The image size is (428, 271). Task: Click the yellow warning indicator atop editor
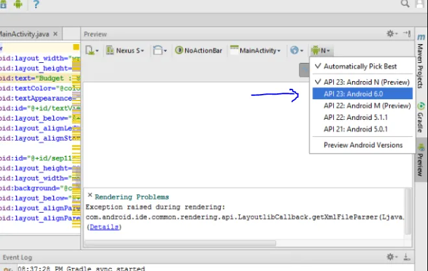(x=76, y=47)
